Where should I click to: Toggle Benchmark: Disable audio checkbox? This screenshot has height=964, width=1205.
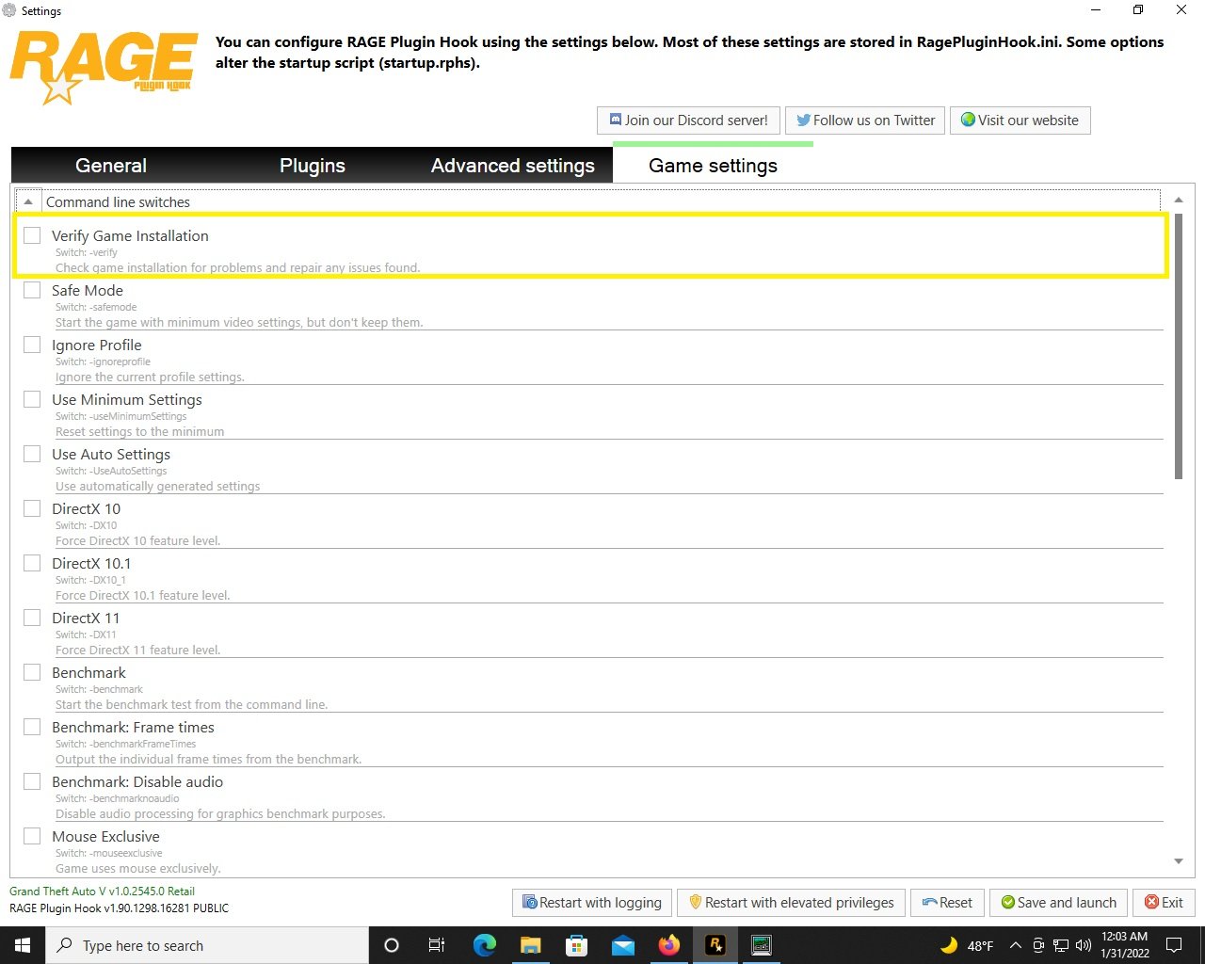click(x=32, y=781)
